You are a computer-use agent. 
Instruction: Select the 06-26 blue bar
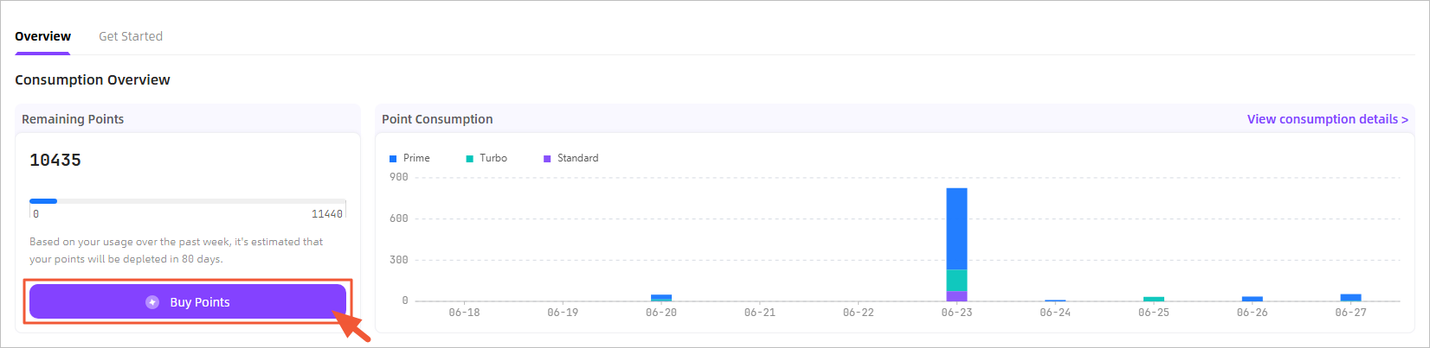[1253, 299]
